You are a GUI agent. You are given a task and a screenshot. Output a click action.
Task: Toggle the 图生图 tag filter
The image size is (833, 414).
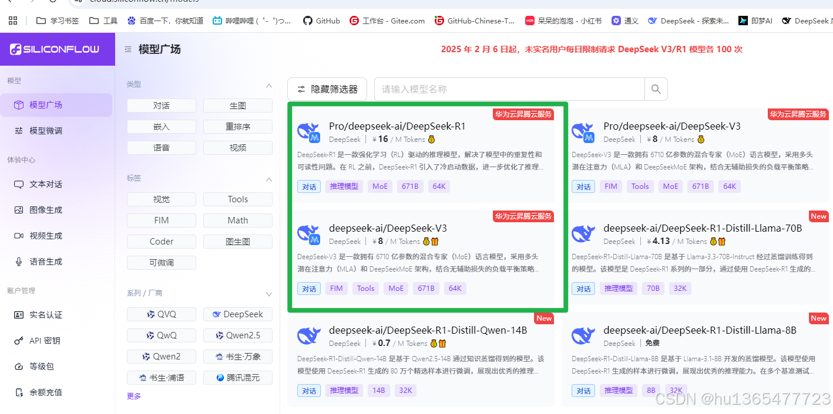(x=238, y=242)
